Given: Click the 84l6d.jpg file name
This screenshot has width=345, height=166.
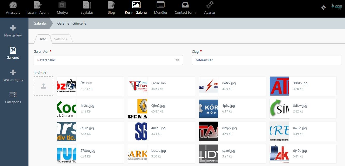Looking at the screenshot, I should [x=300, y=128].
